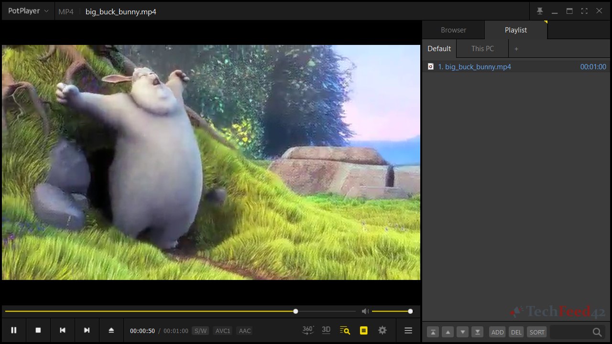612x344 pixels.
Task: Move playlist item to top
Action: coord(433,332)
